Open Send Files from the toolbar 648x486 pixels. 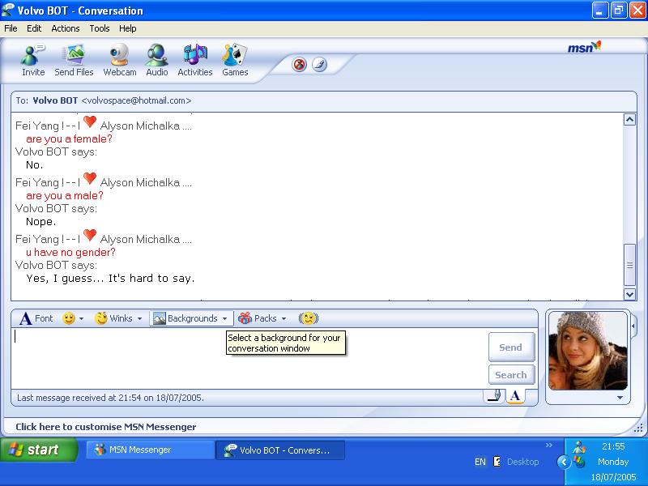(74, 60)
